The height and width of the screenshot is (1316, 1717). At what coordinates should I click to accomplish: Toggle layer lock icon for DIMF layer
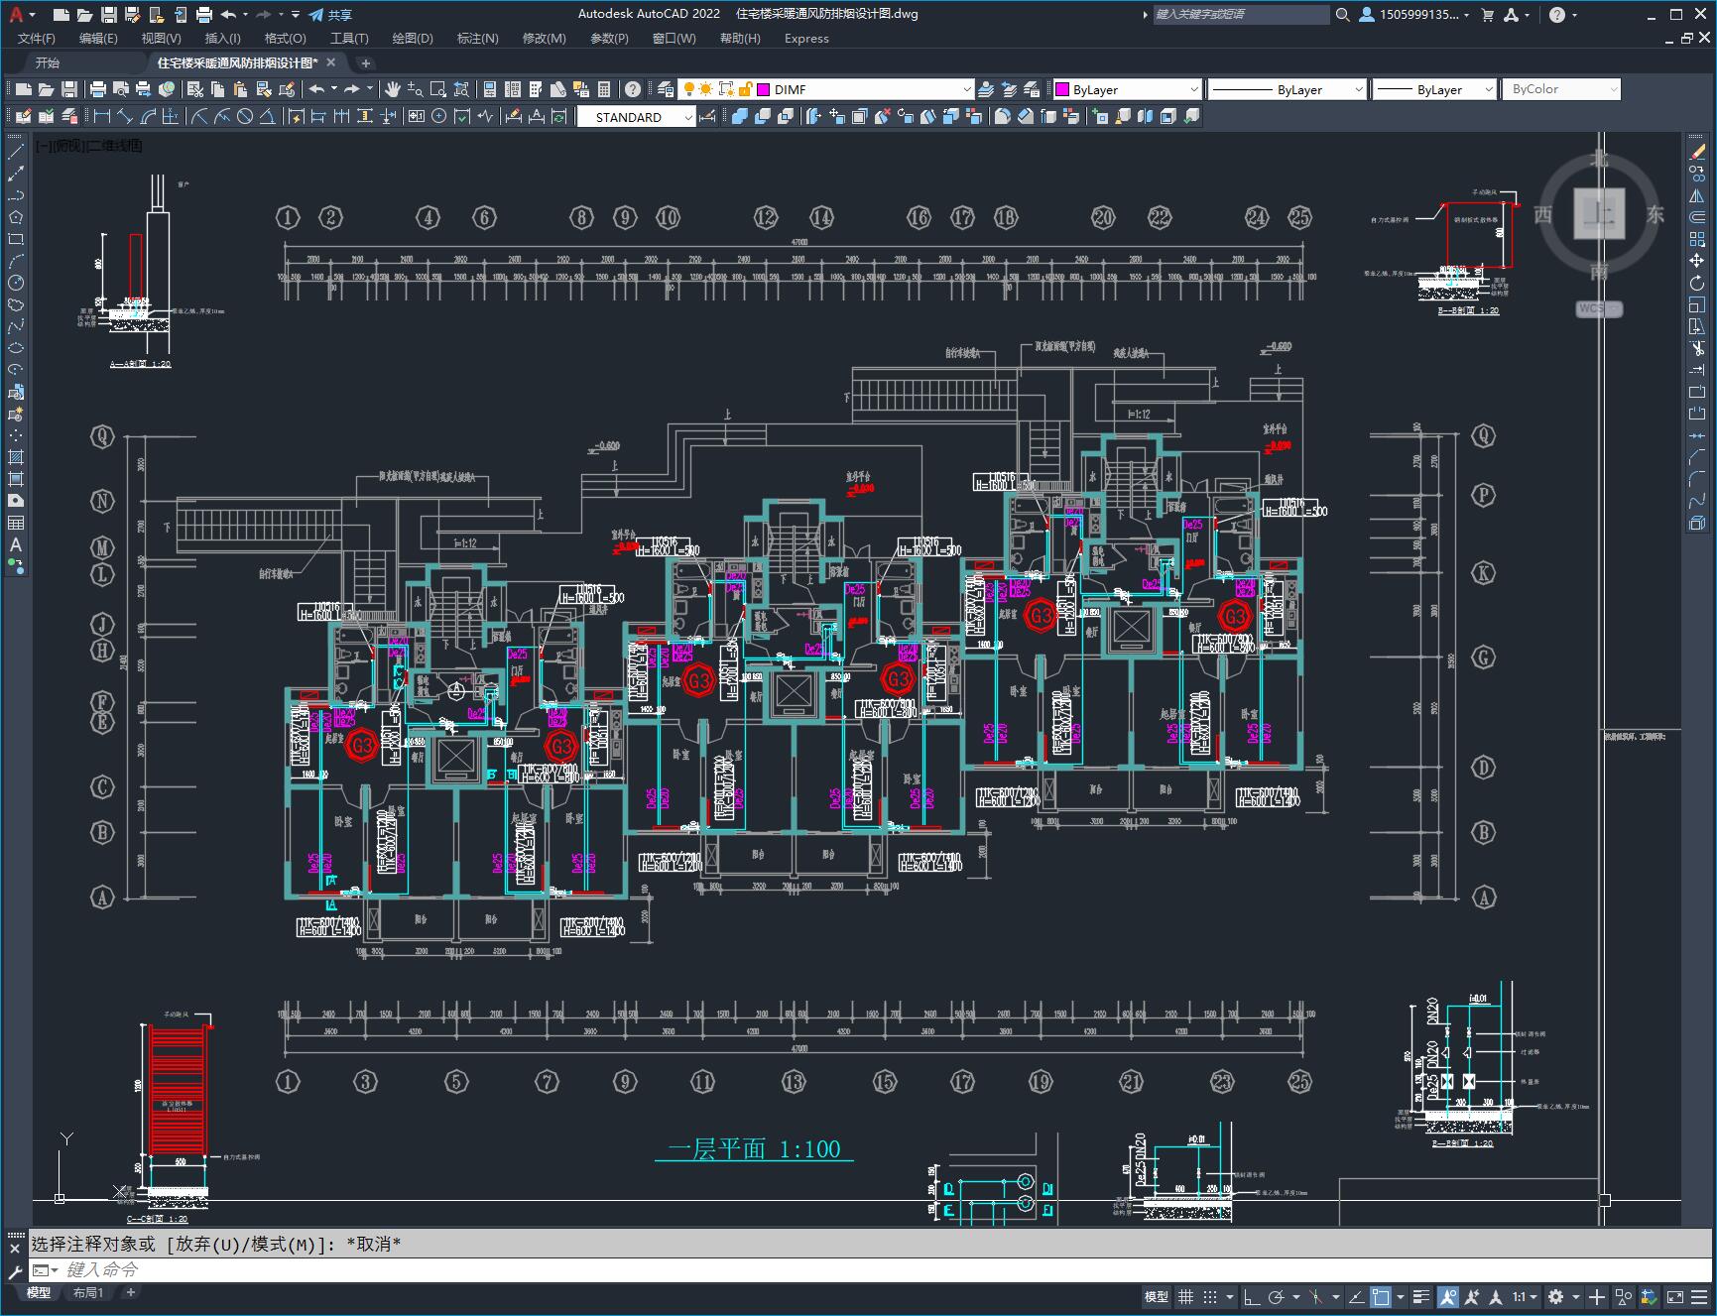click(745, 89)
